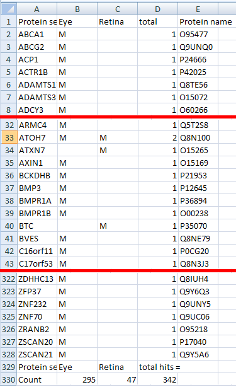Click the Select All corner triangle
Image resolution: width=236 pixels, height=387 pixels.
8,9
